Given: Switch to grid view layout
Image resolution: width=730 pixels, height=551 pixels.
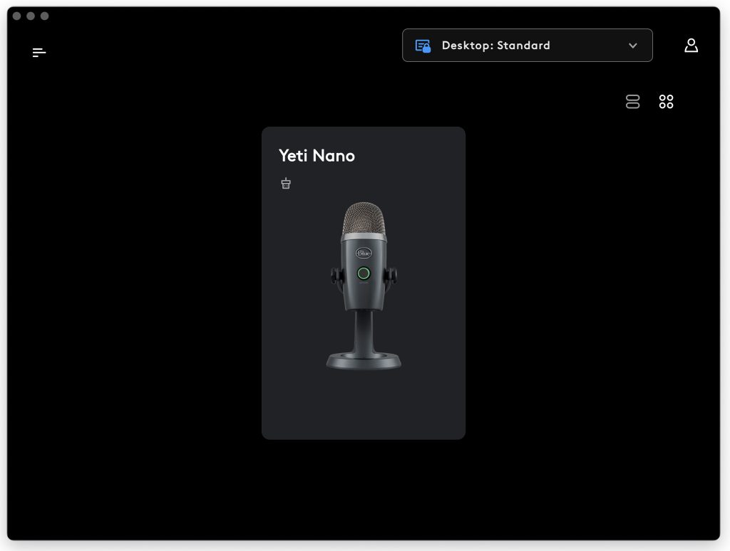Looking at the screenshot, I should tap(667, 101).
